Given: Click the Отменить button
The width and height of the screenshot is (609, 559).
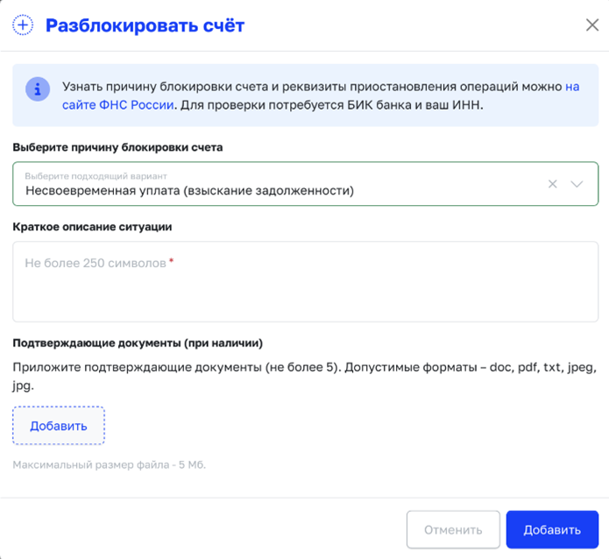Looking at the screenshot, I should tap(453, 529).
